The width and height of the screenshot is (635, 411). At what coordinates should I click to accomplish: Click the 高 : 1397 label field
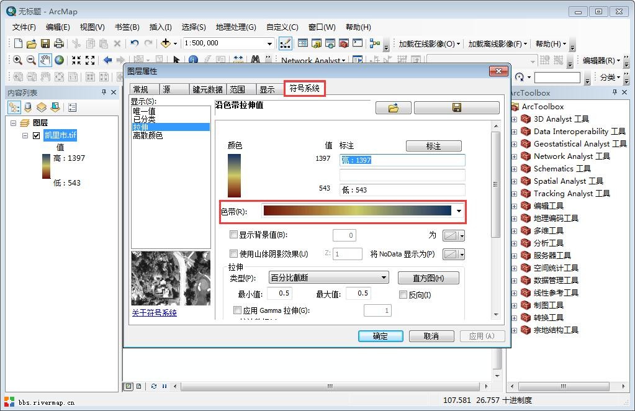pos(402,160)
